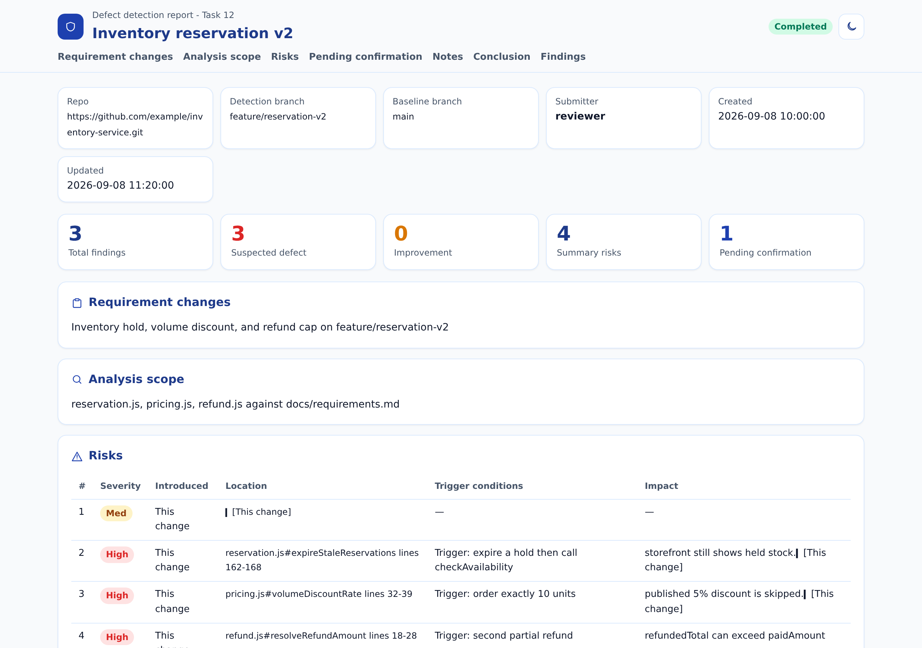
Task: Select the Conclusion nav tab
Action: pyautogui.click(x=502, y=57)
